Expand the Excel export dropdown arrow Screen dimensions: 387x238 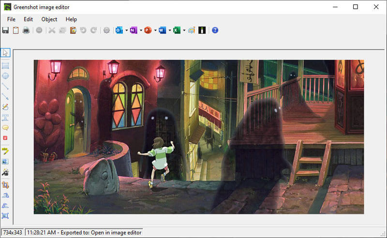point(184,30)
